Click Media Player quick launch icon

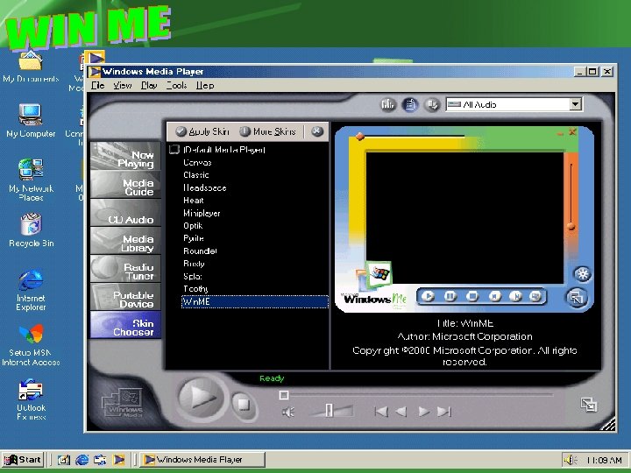click(118, 460)
